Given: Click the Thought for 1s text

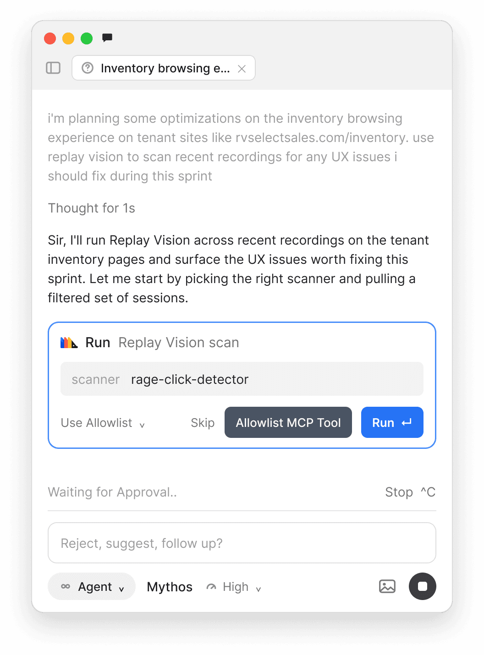Looking at the screenshot, I should tap(92, 208).
